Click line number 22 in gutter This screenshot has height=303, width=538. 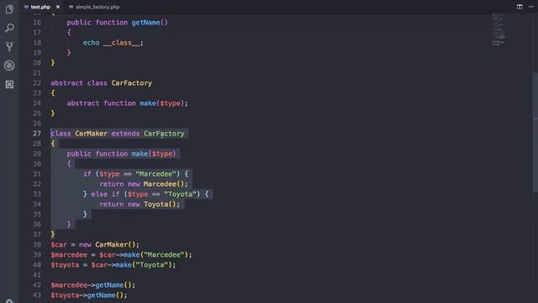pyautogui.click(x=37, y=82)
